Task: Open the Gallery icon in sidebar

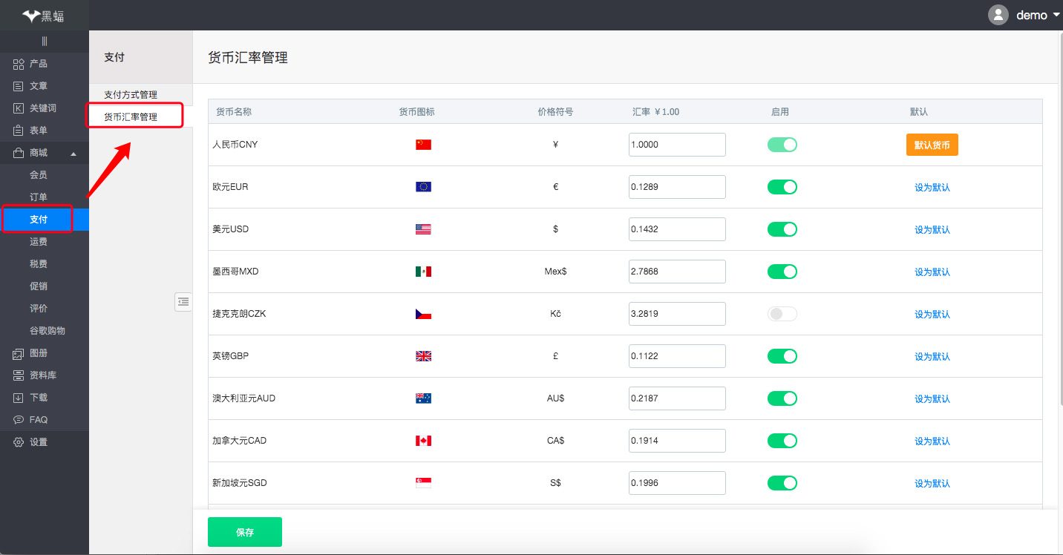Action: click(19, 353)
